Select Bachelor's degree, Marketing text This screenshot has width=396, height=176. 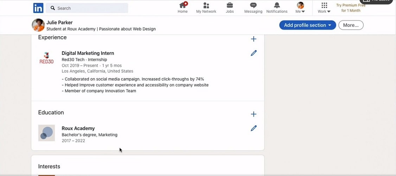(90, 135)
